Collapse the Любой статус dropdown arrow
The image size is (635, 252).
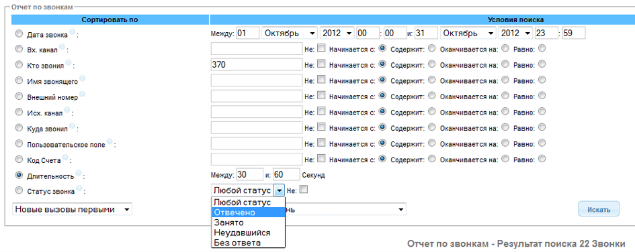(280, 190)
